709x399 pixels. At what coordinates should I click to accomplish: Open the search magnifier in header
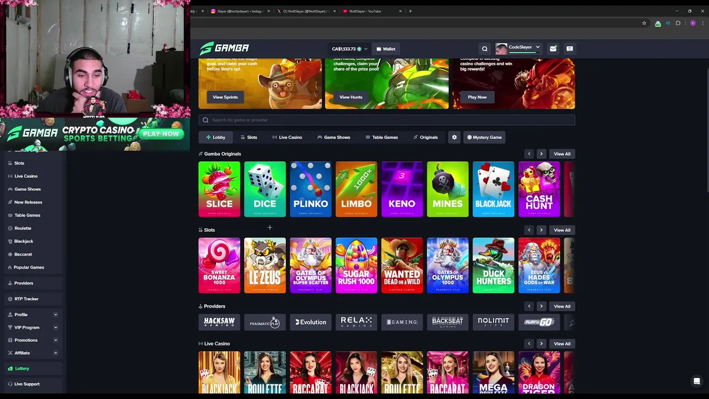click(x=485, y=49)
